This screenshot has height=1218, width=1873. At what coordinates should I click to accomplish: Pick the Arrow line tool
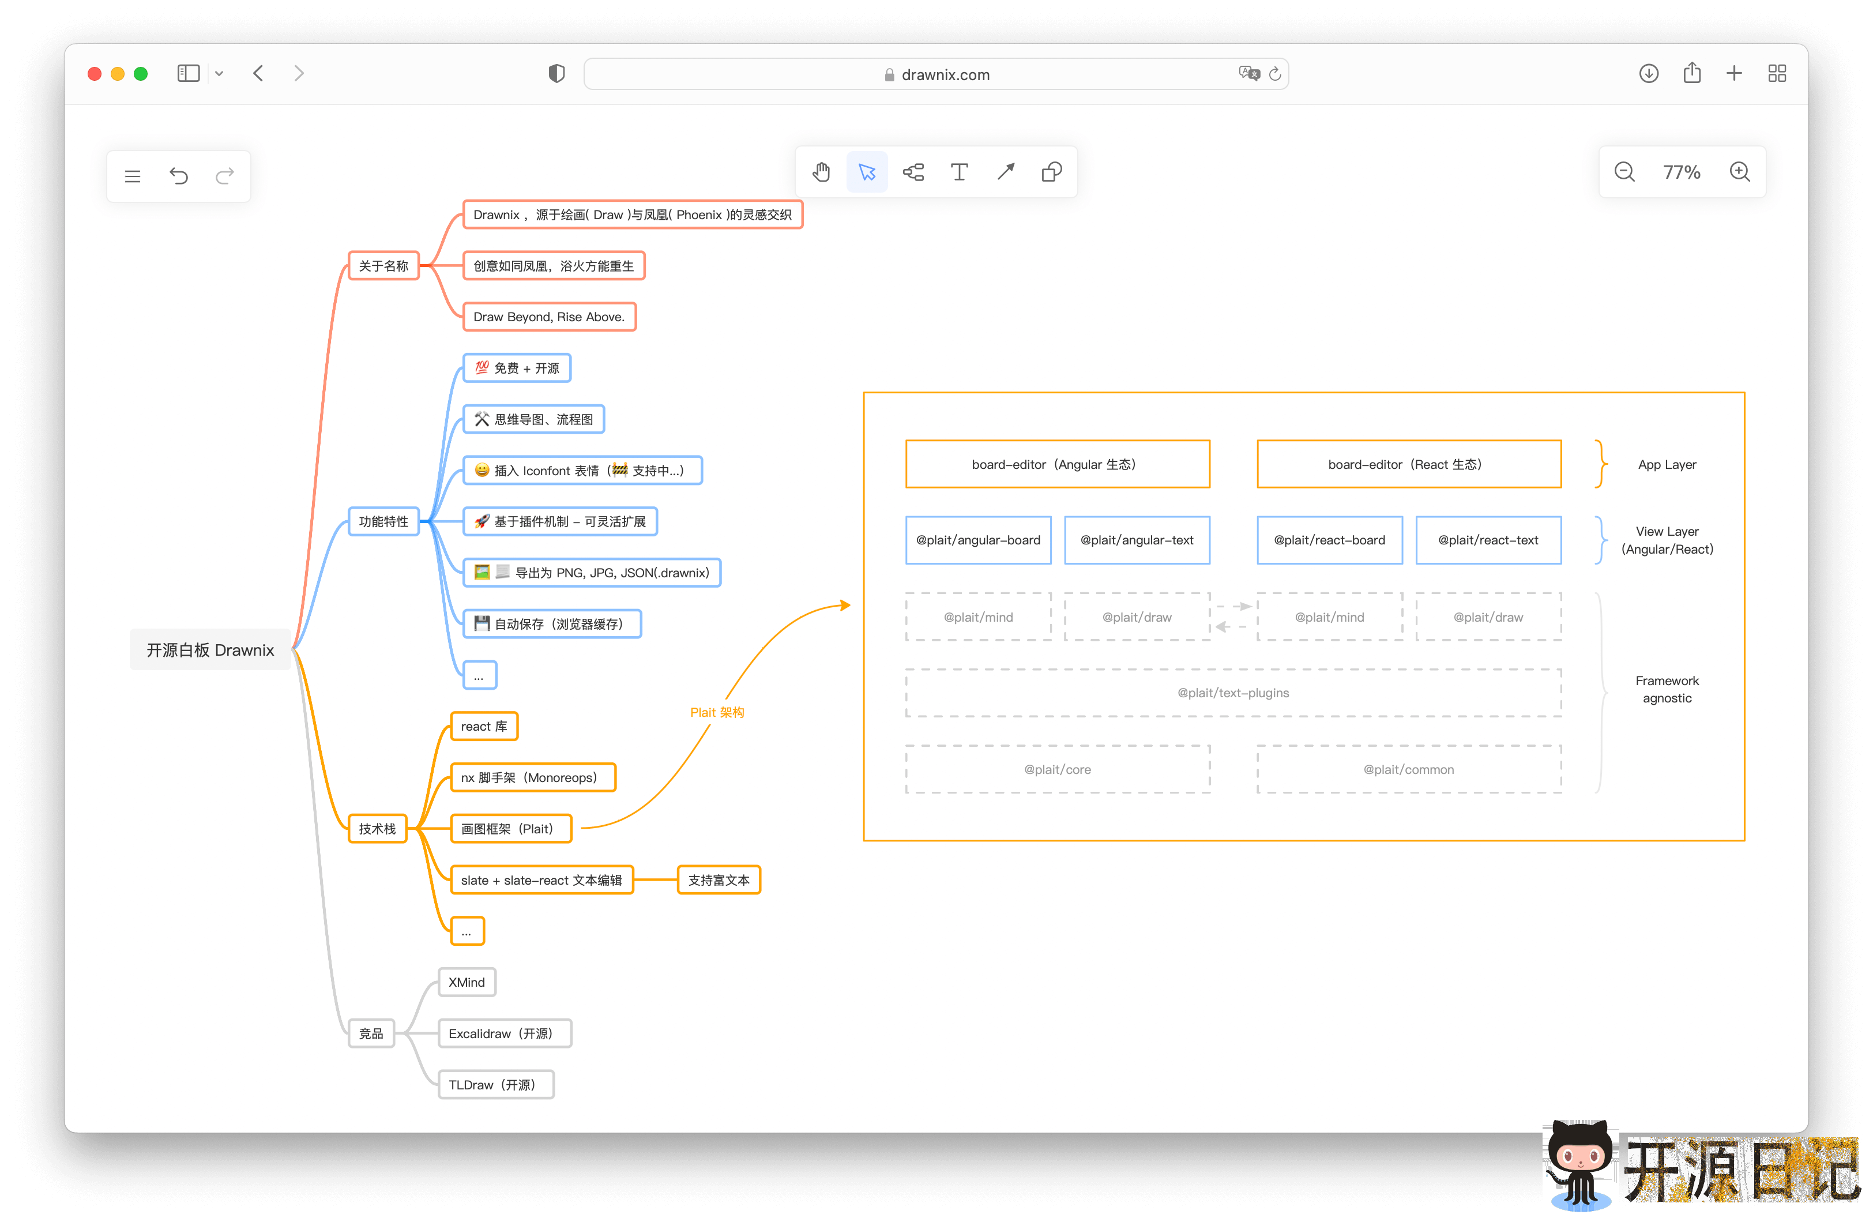click(x=1006, y=171)
